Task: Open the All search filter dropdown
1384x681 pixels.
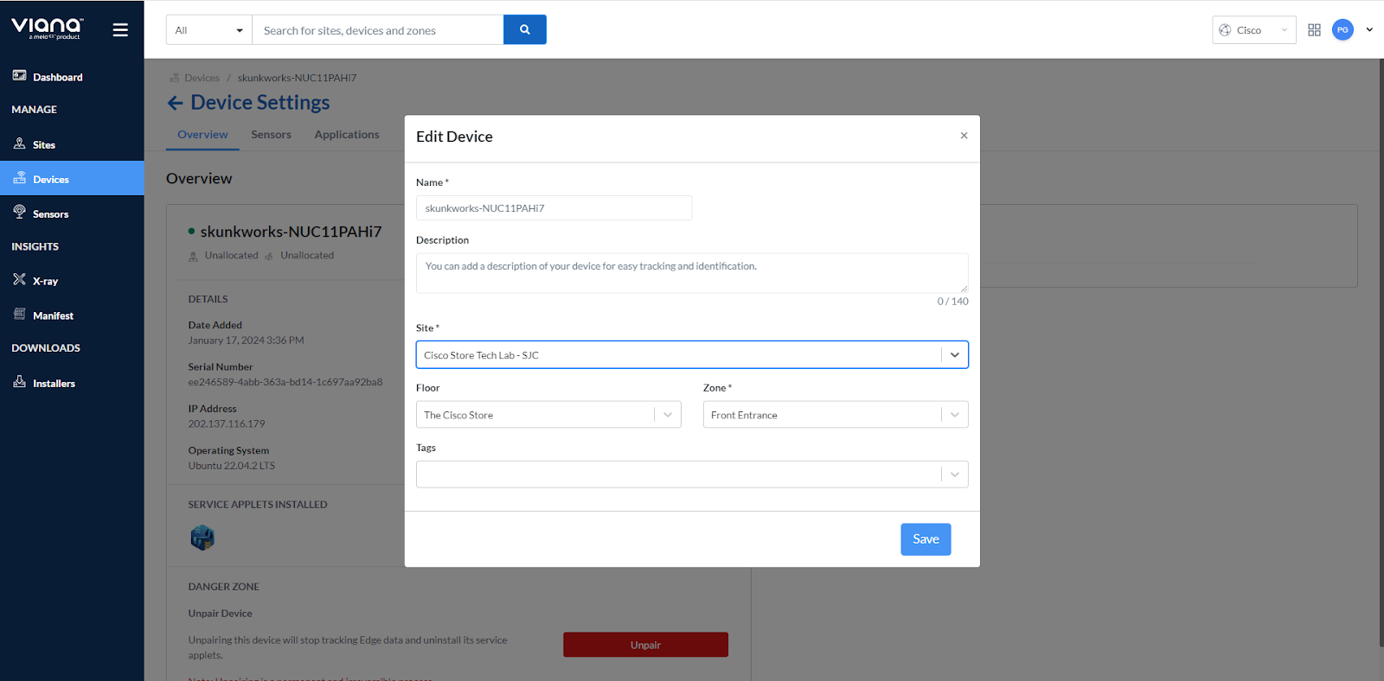Action: point(208,30)
